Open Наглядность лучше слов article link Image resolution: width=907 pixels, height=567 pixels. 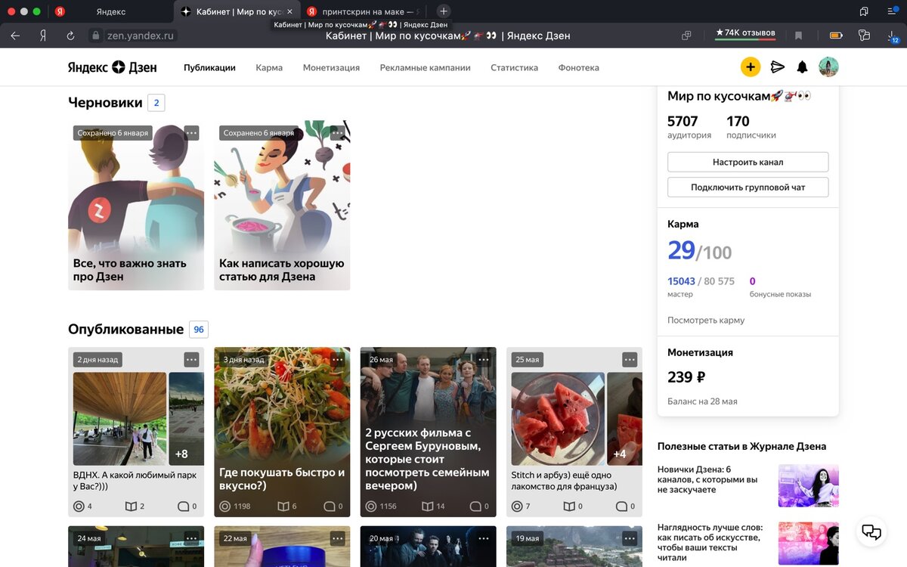[x=710, y=542]
